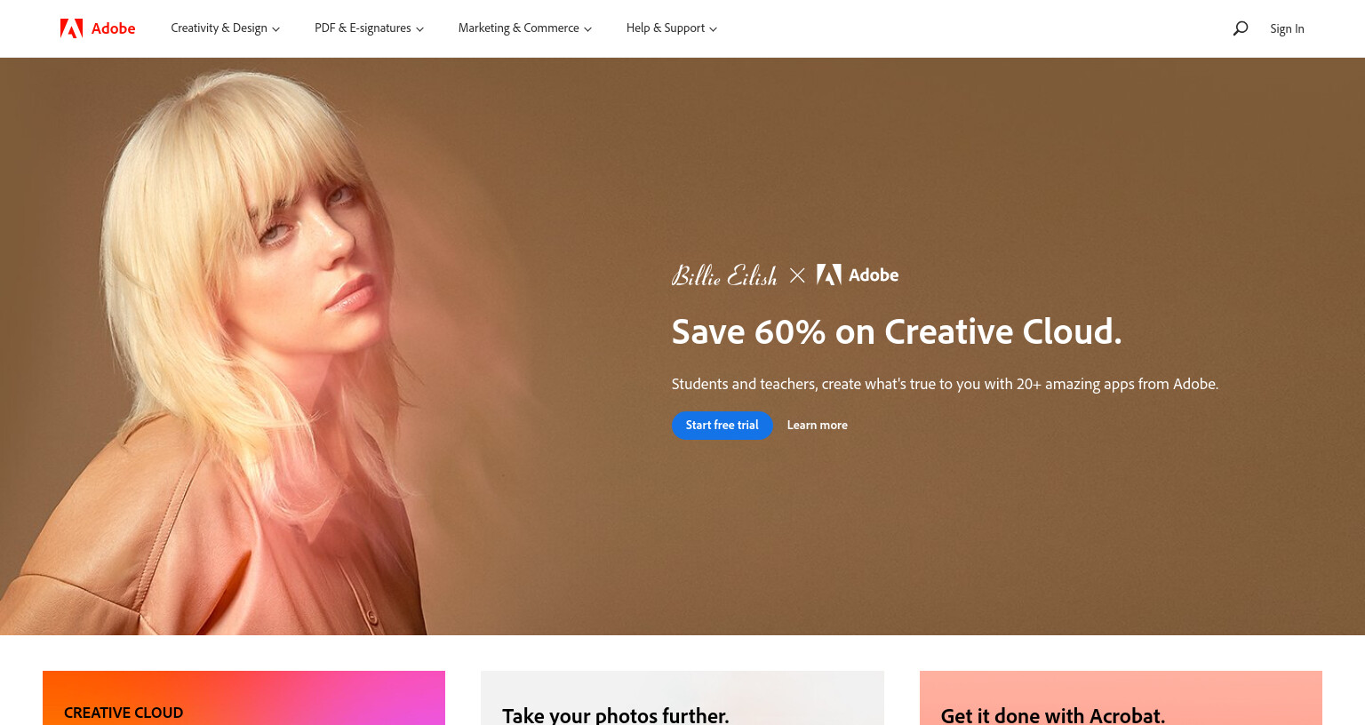The width and height of the screenshot is (1365, 725).
Task: Open the Marketing & Commerce menu
Action: pyautogui.click(x=525, y=28)
